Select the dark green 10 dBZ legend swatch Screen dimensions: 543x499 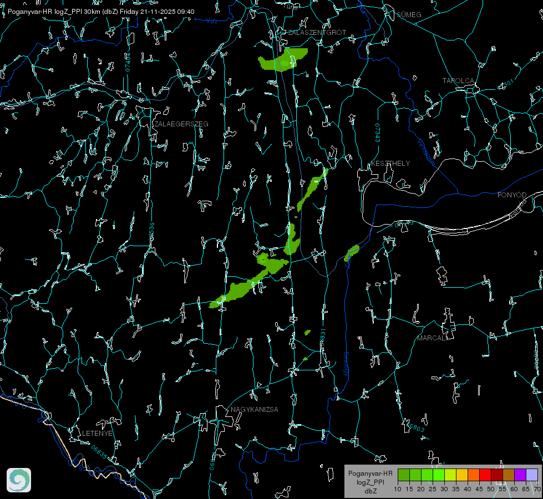coord(404,475)
